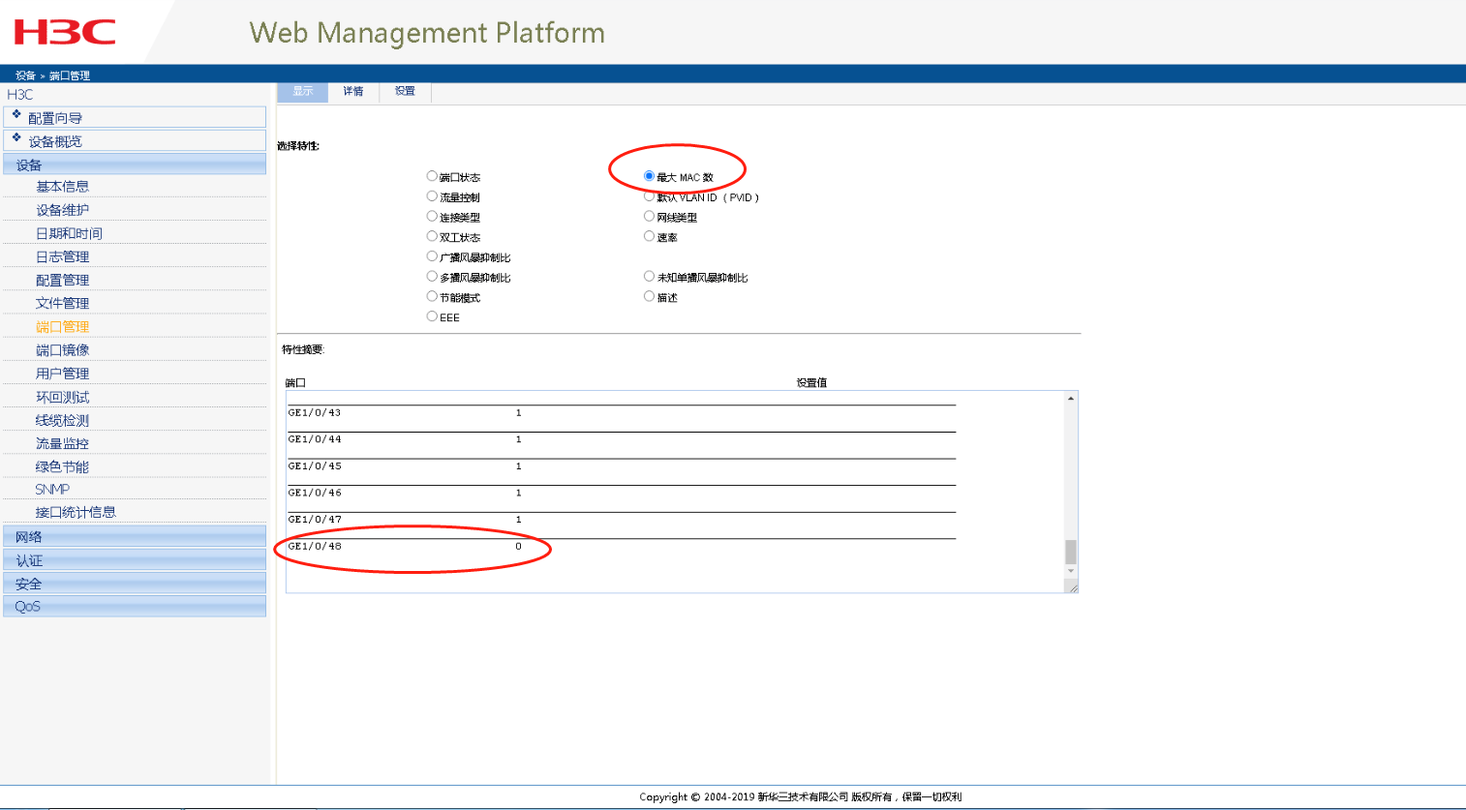This screenshot has width=1466, height=810.
Task: Switch to the 详情 tab
Action: 353,92
